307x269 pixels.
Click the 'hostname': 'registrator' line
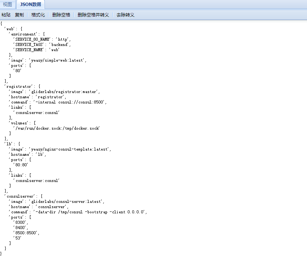pyautogui.click(x=37, y=97)
